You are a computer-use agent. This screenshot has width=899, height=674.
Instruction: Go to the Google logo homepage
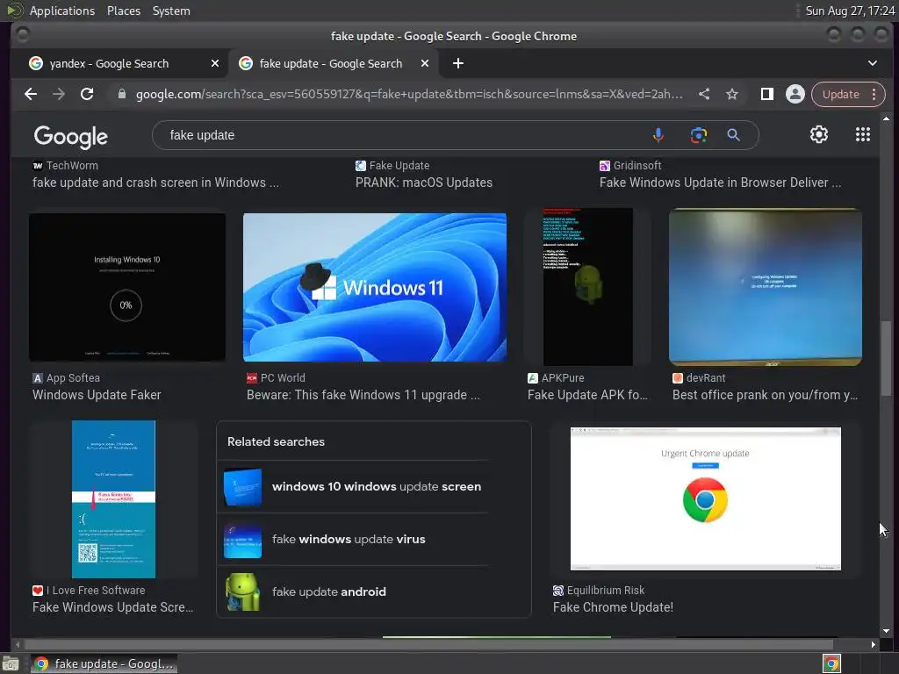click(x=70, y=137)
